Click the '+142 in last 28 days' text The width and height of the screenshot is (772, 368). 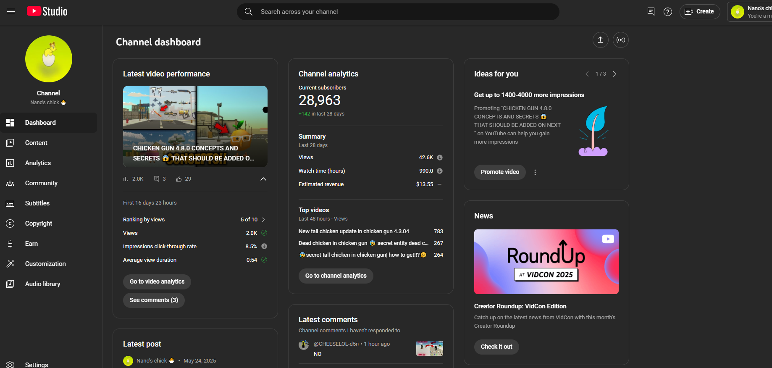pyautogui.click(x=321, y=114)
